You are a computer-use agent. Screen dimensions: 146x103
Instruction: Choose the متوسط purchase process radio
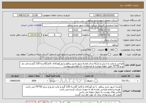coord(109,54)
